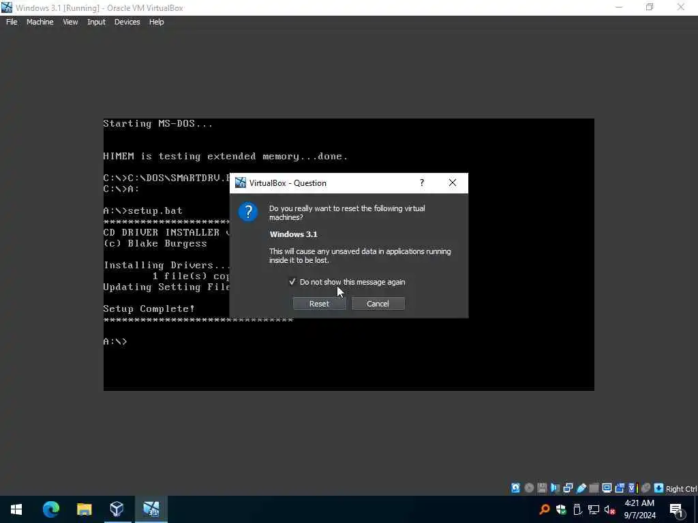This screenshot has width=698, height=523.
Task: Click the hard disk activity status icon
Action: coord(515,488)
